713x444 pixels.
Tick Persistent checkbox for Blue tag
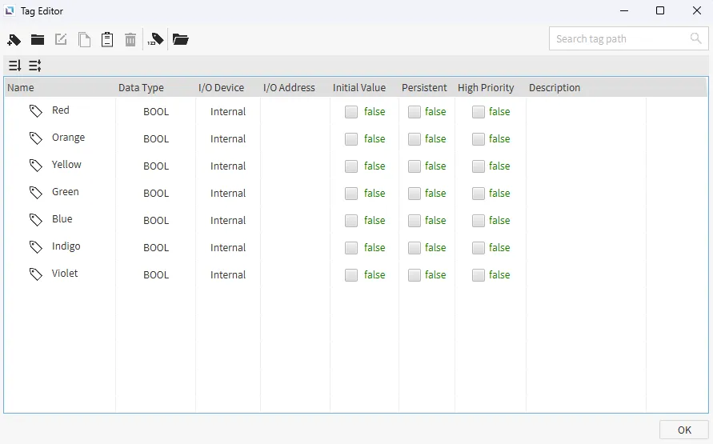pos(415,221)
